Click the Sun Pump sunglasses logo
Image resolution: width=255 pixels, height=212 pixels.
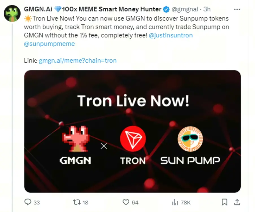tap(190, 140)
